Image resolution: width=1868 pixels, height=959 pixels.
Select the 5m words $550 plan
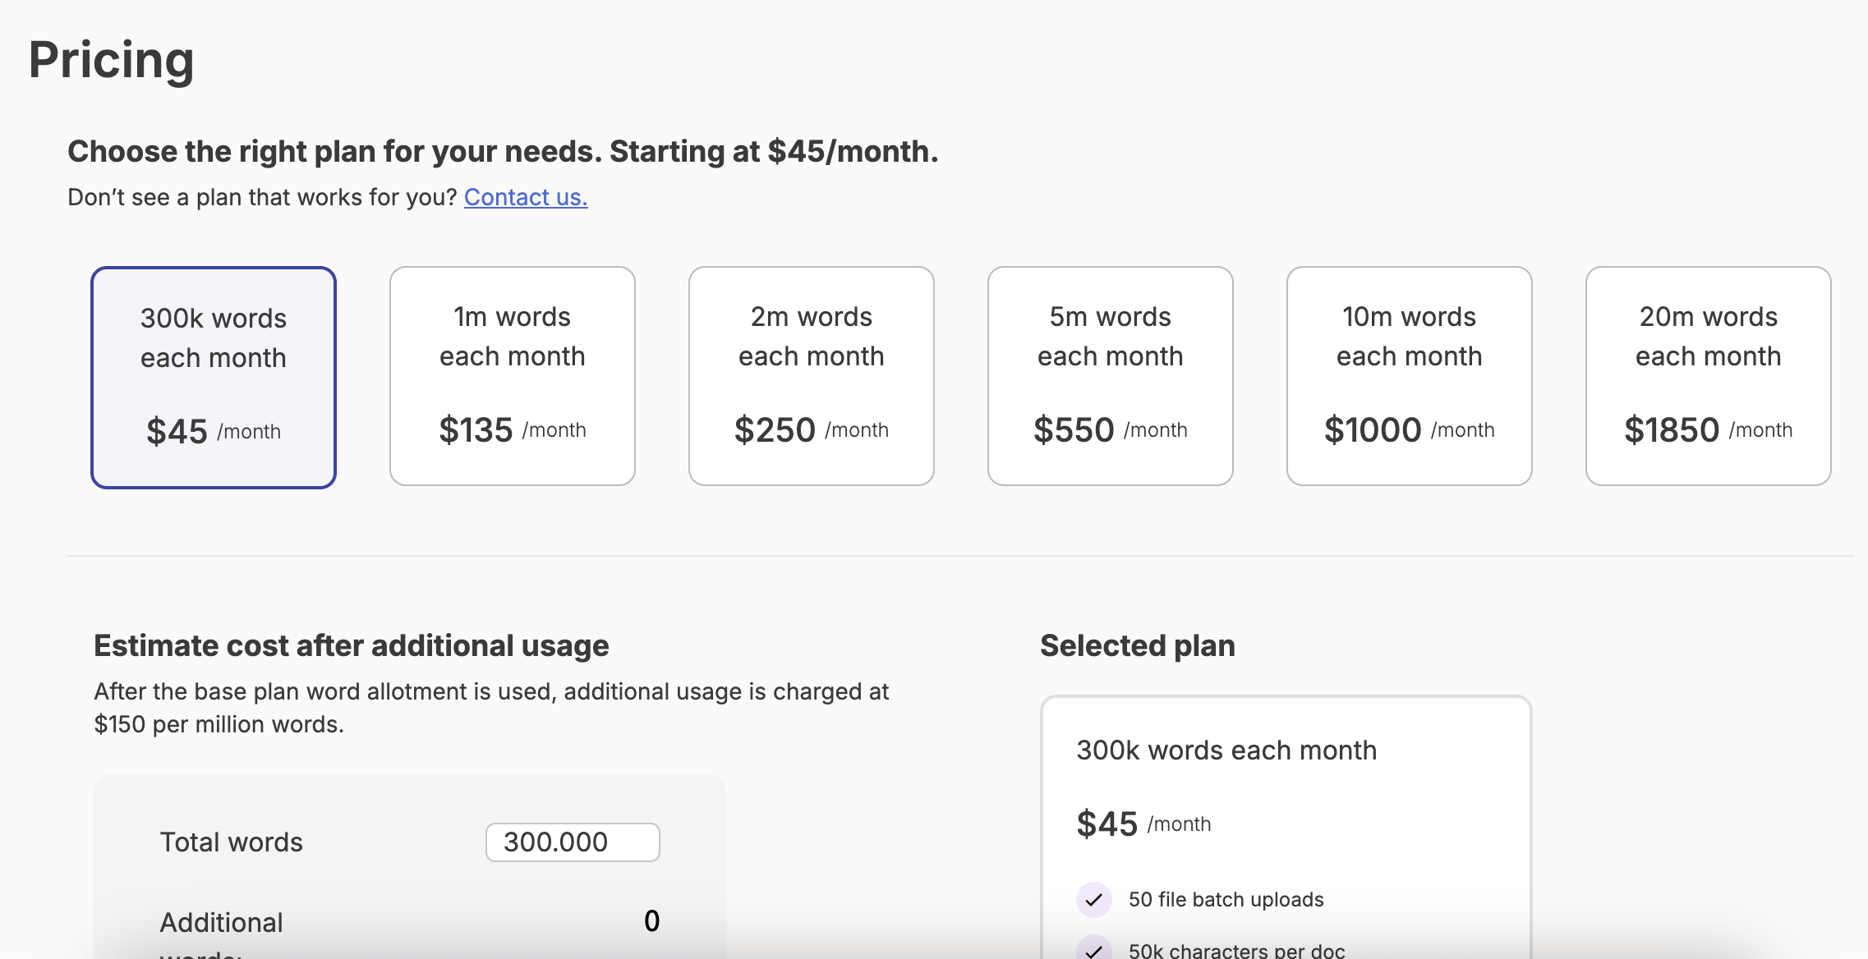click(1111, 376)
